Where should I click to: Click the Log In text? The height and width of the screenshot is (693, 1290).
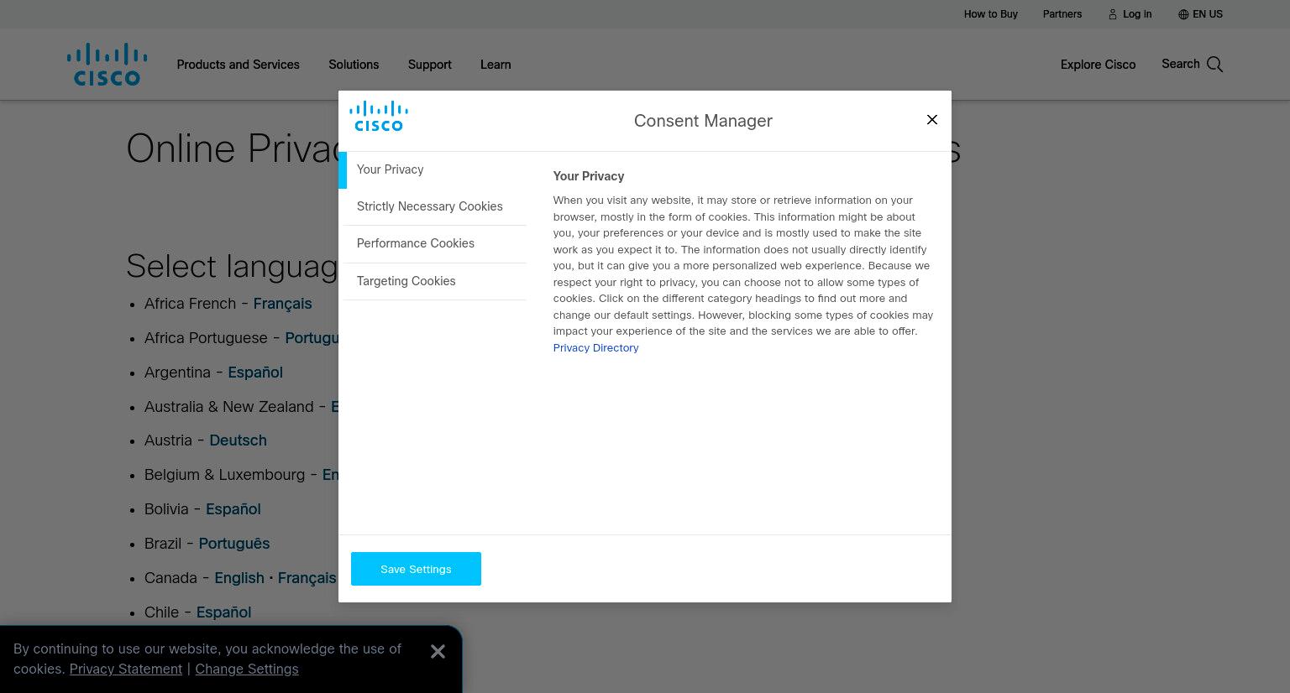[1137, 14]
